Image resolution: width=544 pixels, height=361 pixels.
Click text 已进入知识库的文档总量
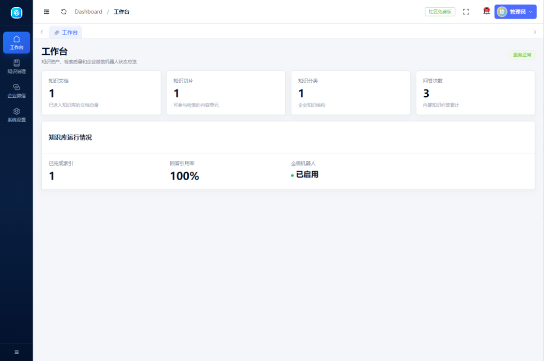(x=73, y=105)
